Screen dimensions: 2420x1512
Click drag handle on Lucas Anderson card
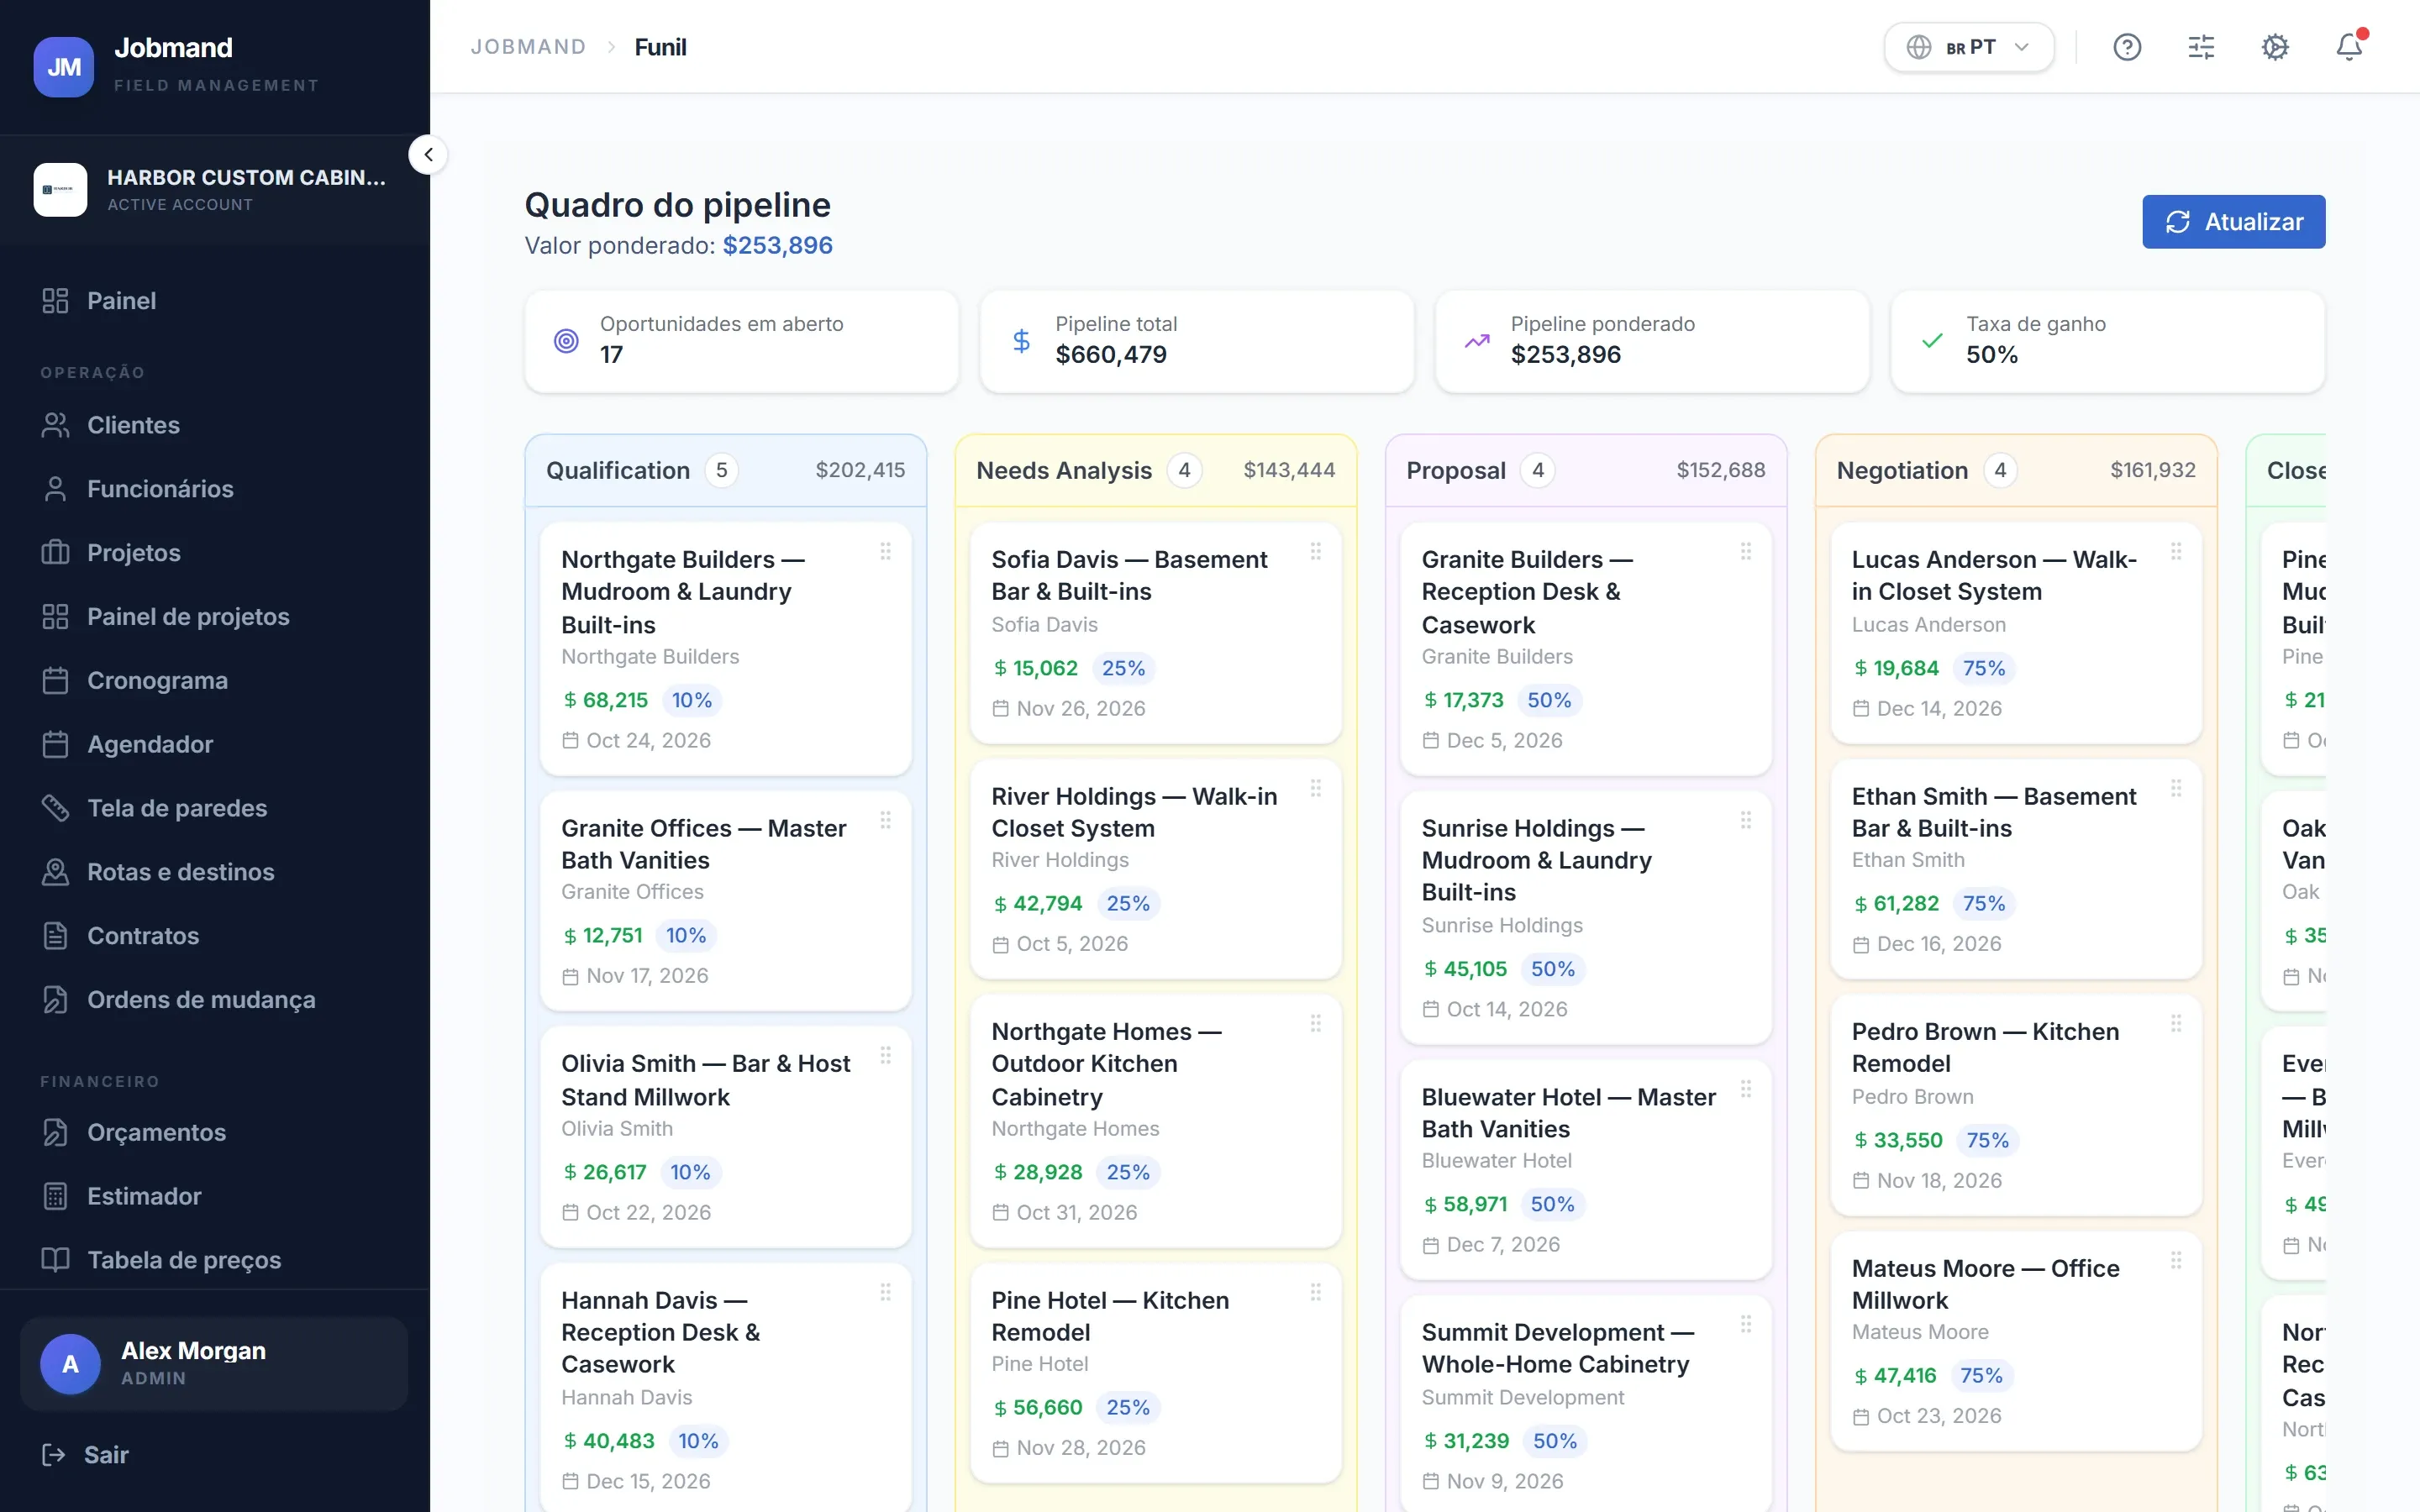2175,551
